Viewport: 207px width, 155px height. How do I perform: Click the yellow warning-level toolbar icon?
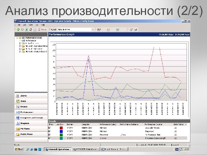click(108, 30)
